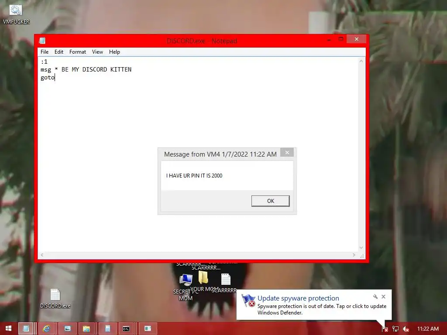Screen dimensions: 447x335
Task: Select the SECRET PC MOM computer icon
Action: 186,287
